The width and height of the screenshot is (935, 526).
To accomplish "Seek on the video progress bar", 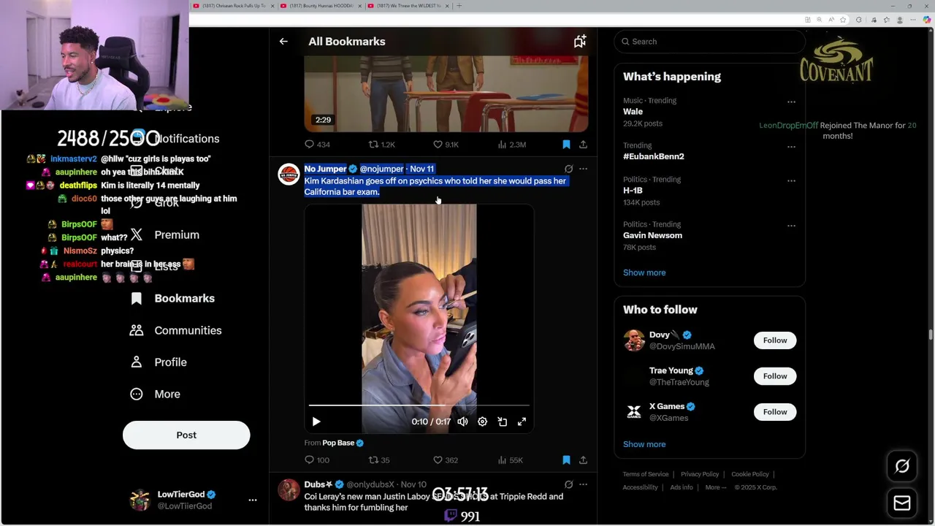I will click(x=419, y=405).
